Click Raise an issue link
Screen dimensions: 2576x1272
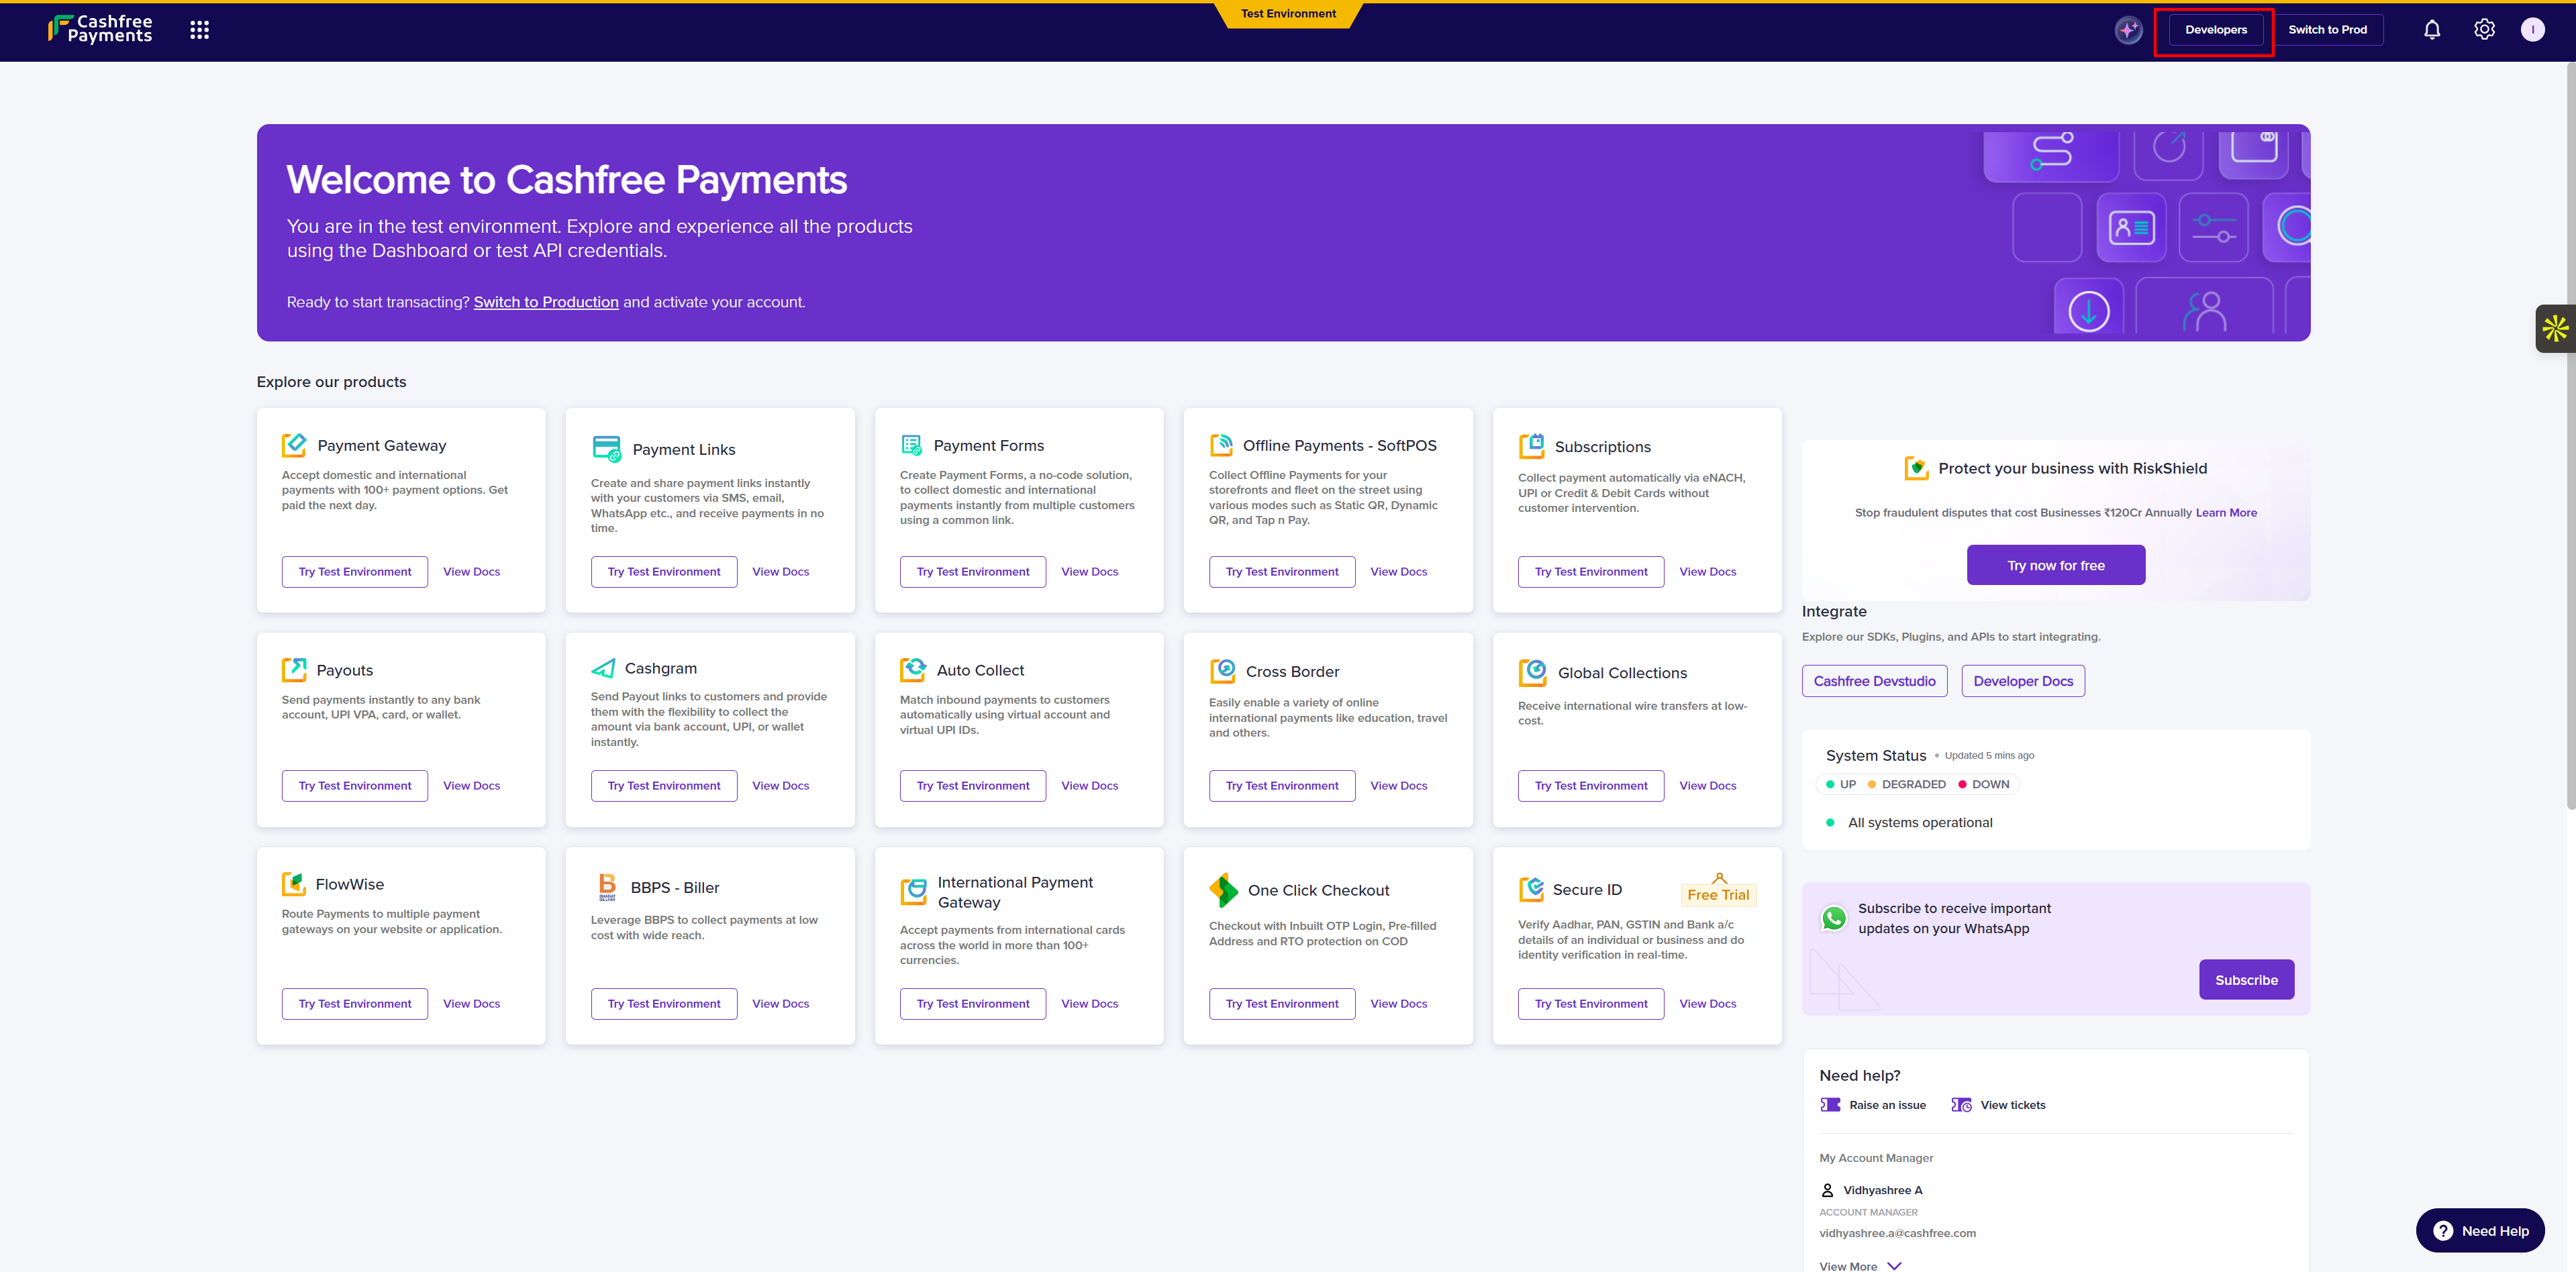click(x=1887, y=1105)
